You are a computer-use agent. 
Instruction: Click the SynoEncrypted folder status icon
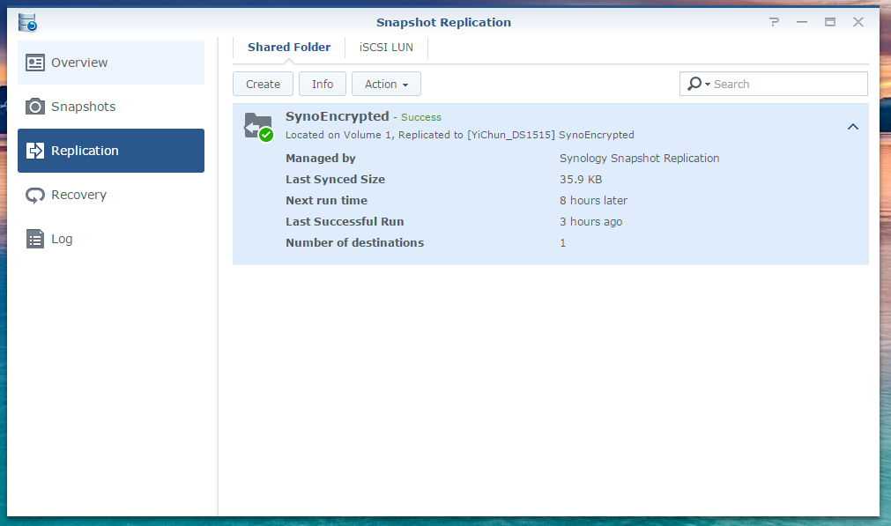(x=258, y=127)
